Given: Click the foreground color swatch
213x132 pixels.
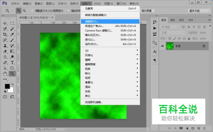Looking at the screenshot, I should tap(7, 86).
